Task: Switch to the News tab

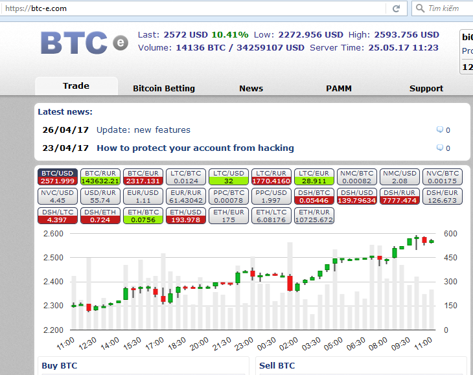Action: pos(251,88)
